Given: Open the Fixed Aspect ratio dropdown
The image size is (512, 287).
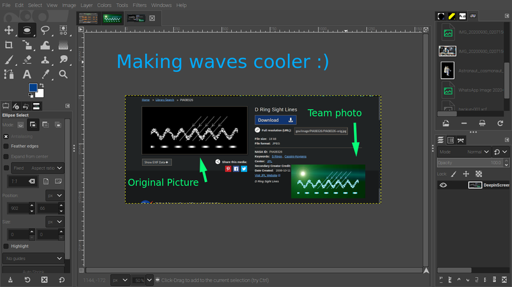Looking at the screenshot, I should pos(38,168).
